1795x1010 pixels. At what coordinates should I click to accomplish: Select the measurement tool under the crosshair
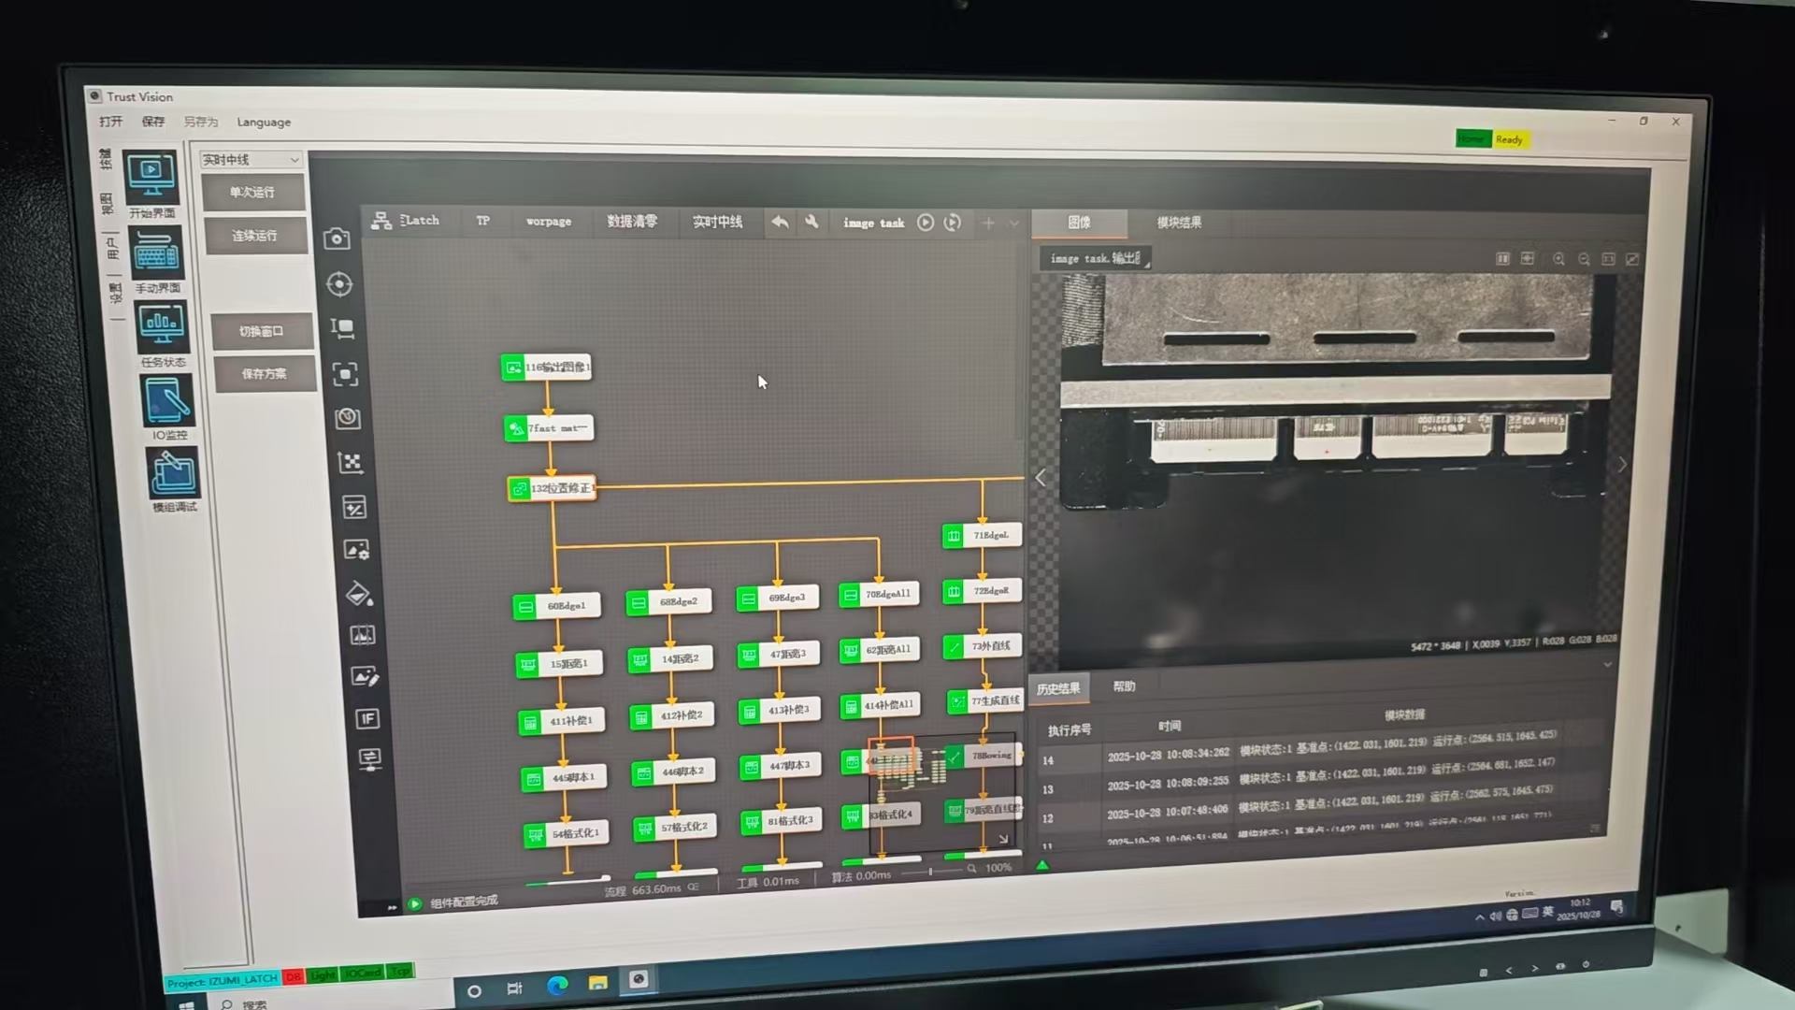click(x=342, y=329)
